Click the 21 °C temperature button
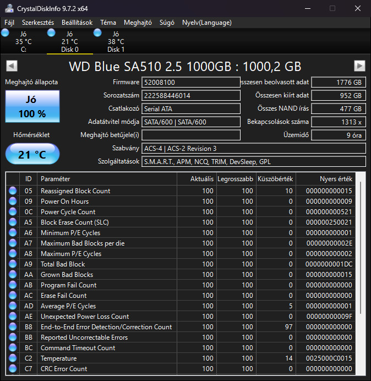Viewport: 371px width, 381px height. tap(32, 154)
